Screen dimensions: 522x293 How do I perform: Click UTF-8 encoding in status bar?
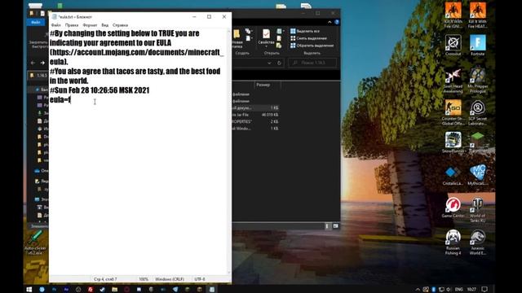(200, 279)
